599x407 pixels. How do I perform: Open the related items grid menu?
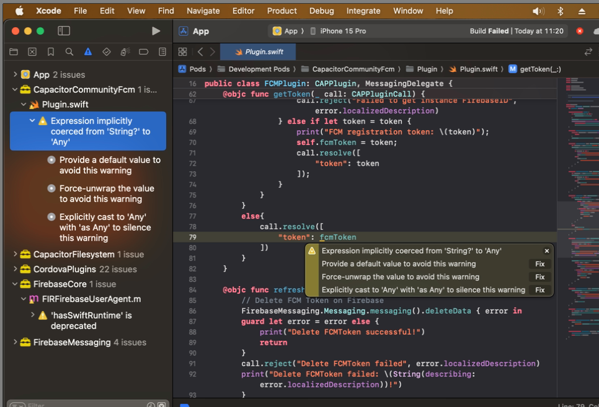coord(182,51)
